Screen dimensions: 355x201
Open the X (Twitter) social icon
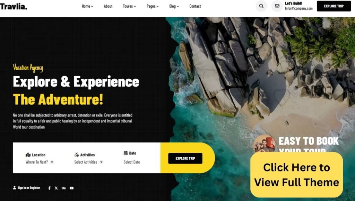(x=56, y=188)
